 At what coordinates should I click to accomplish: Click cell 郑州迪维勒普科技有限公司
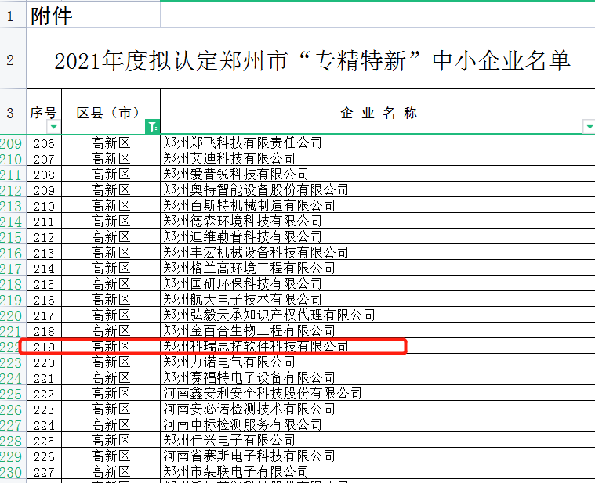[x=378, y=236]
